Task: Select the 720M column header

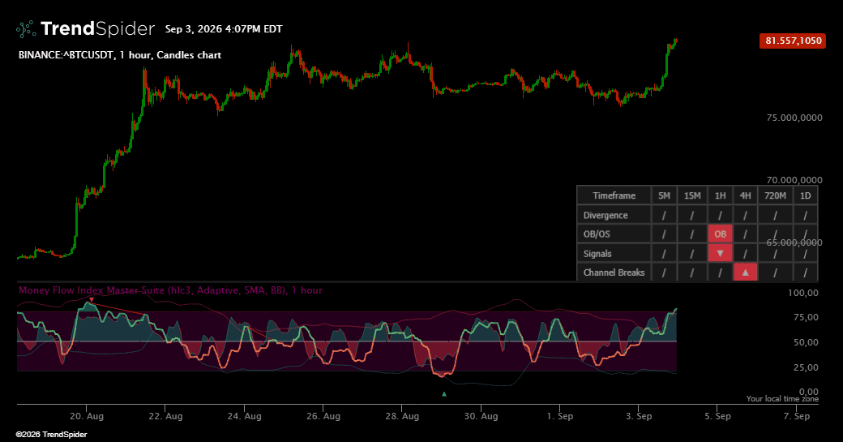Action: pyautogui.click(x=775, y=195)
